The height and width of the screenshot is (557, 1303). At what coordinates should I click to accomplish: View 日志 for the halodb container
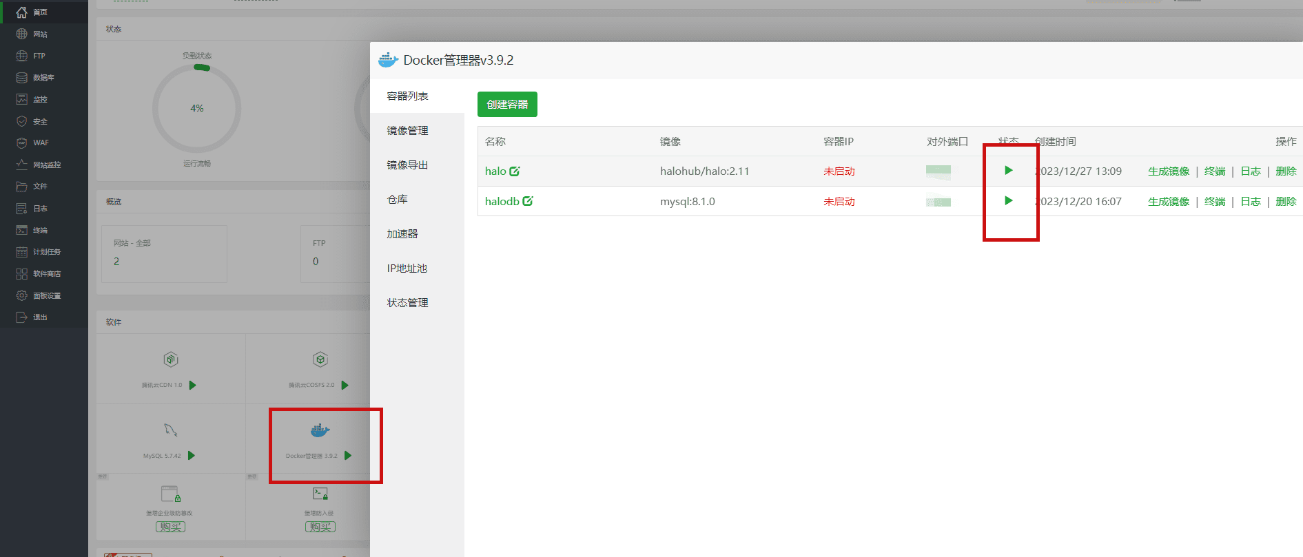click(1250, 202)
